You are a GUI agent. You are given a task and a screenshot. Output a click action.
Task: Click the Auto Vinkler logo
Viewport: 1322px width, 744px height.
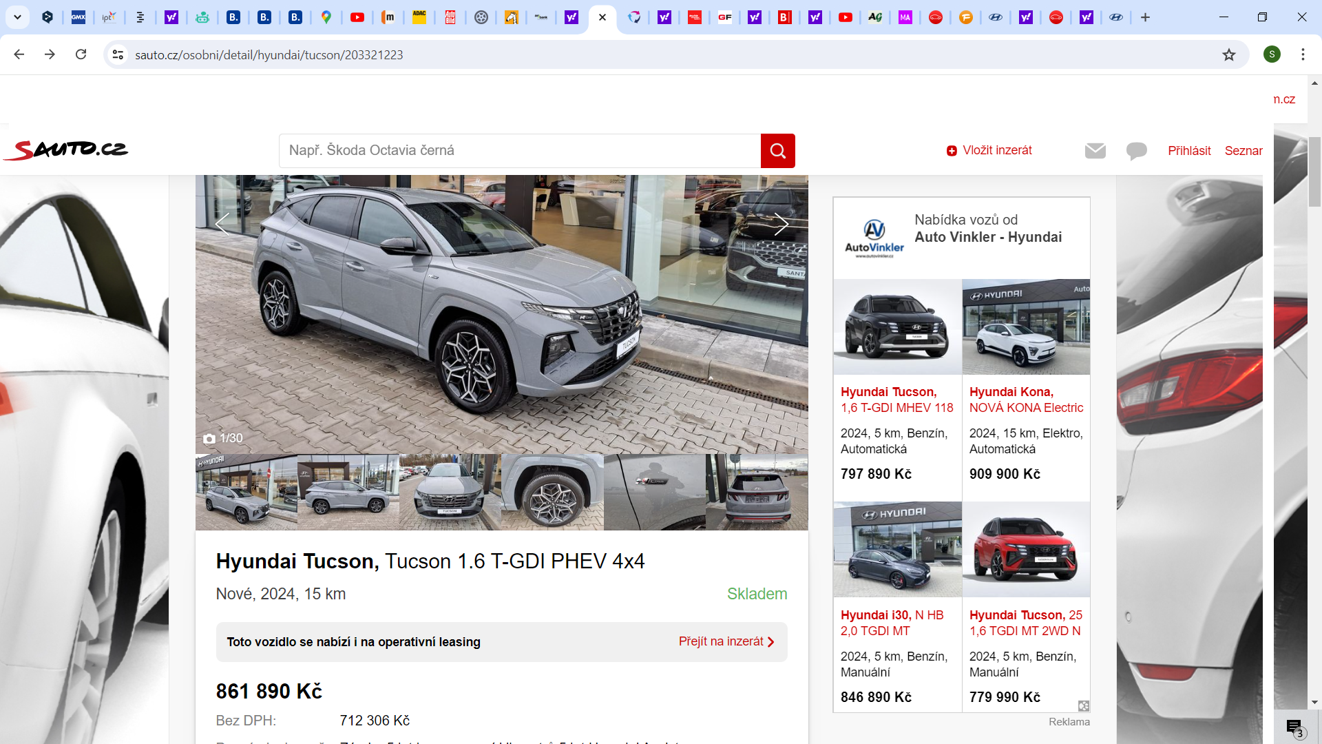[874, 238]
